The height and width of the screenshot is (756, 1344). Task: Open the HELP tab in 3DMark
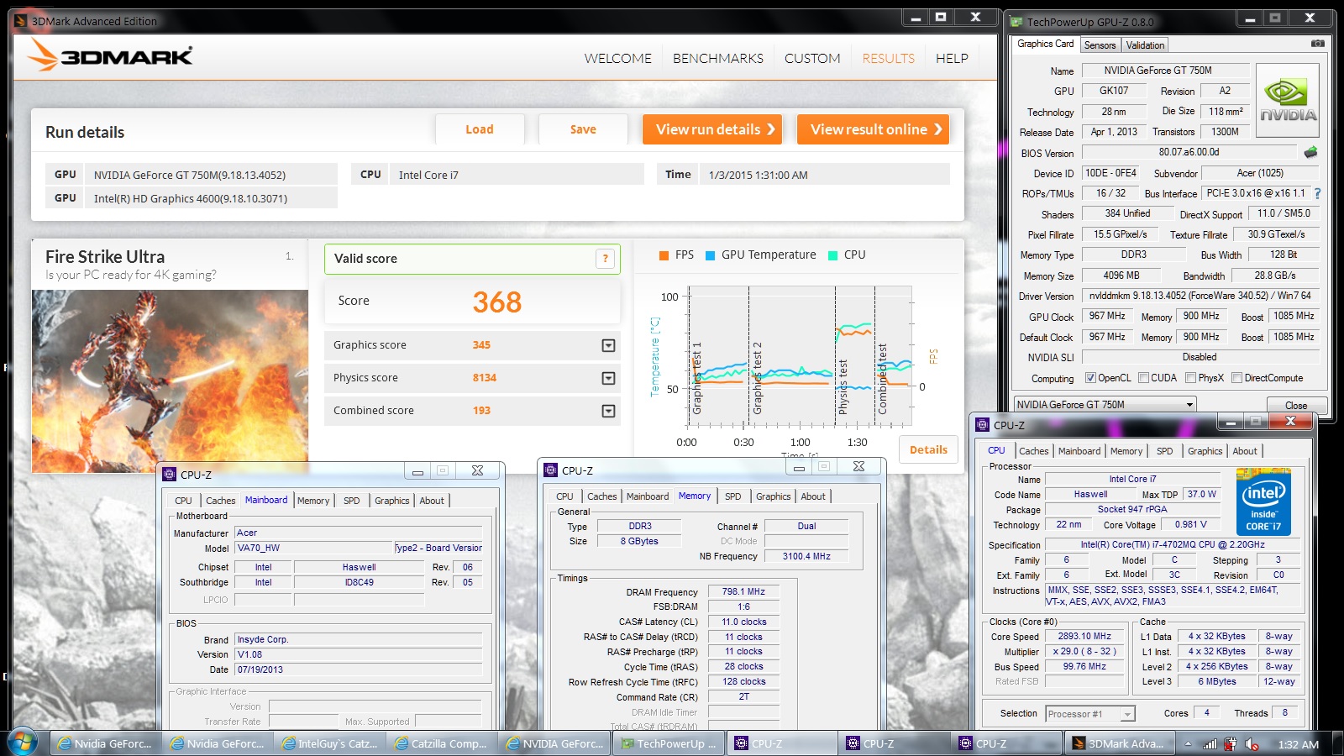(952, 58)
